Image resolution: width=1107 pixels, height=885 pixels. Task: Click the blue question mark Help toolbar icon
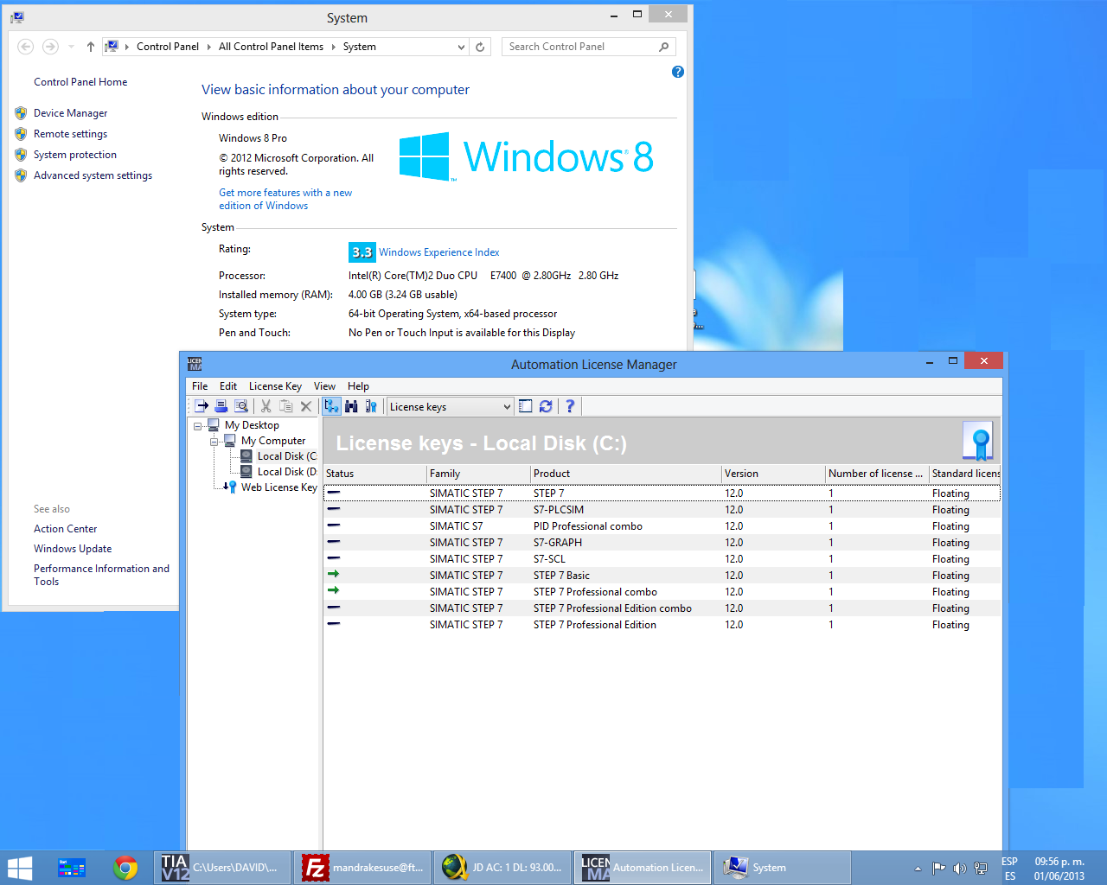click(x=570, y=406)
